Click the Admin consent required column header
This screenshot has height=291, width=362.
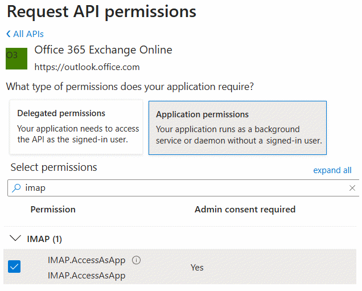[245, 210]
